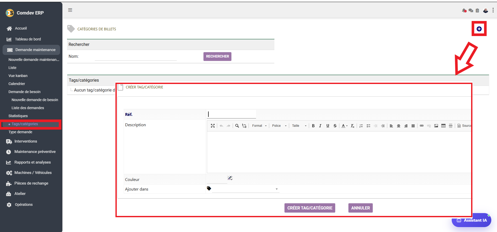Image resolution: width=497 pixels, height=232 pixels.
Task: Insert a bulleted list
Action: click(368, 126)
